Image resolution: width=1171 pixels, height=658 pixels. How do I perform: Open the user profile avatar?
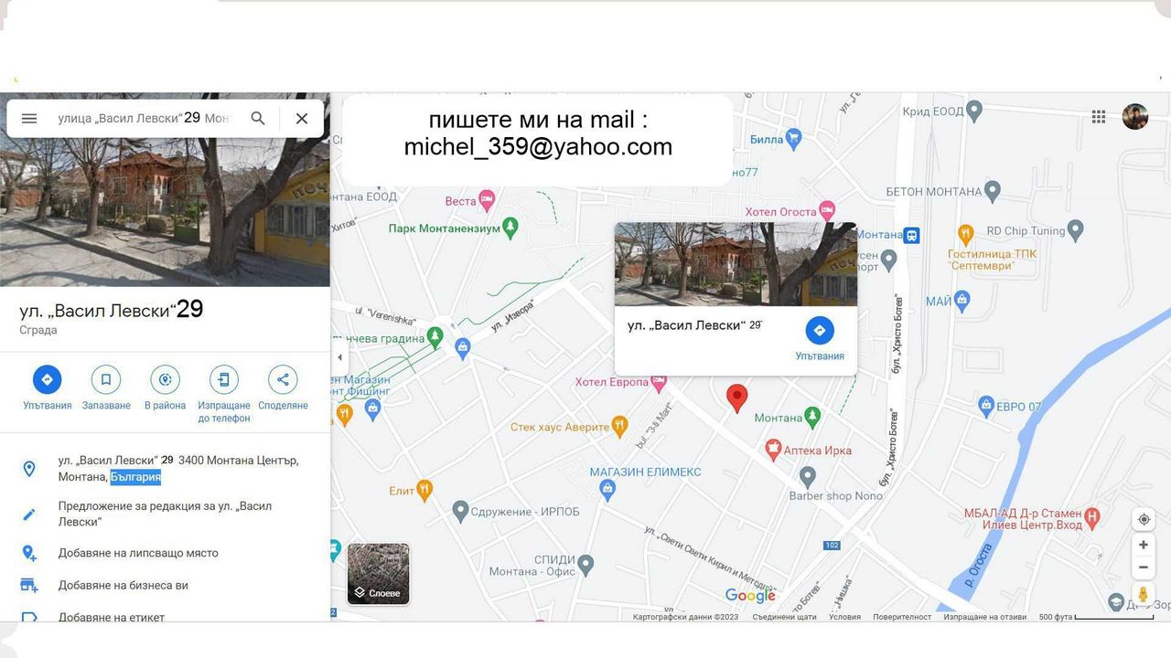tap(1135, 117)
